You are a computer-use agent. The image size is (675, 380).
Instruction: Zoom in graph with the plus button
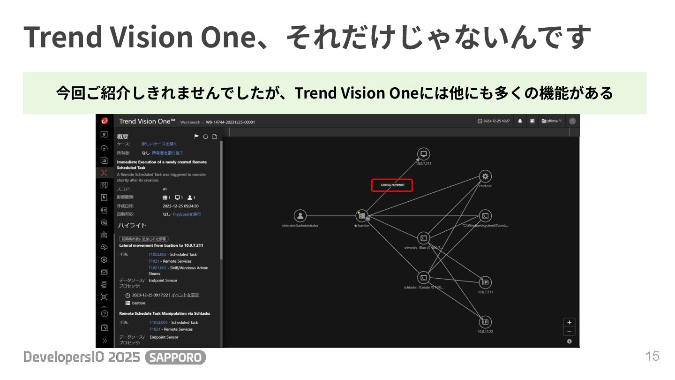pos(569,322)
